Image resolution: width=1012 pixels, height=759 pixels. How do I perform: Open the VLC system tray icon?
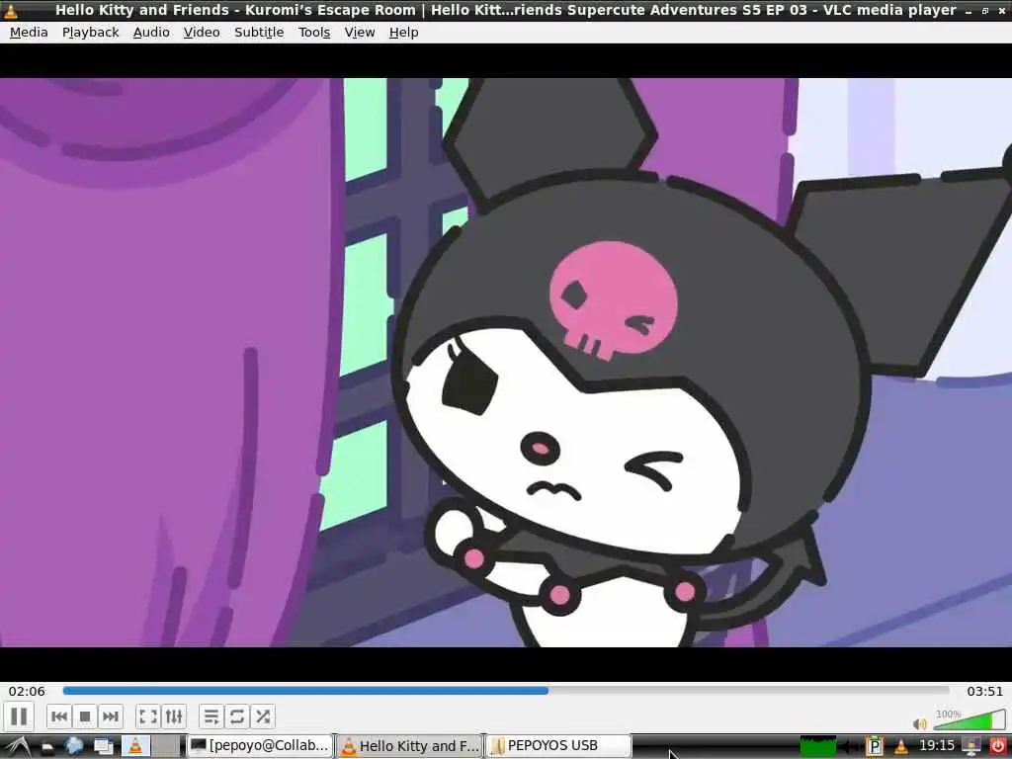(901, 747)
